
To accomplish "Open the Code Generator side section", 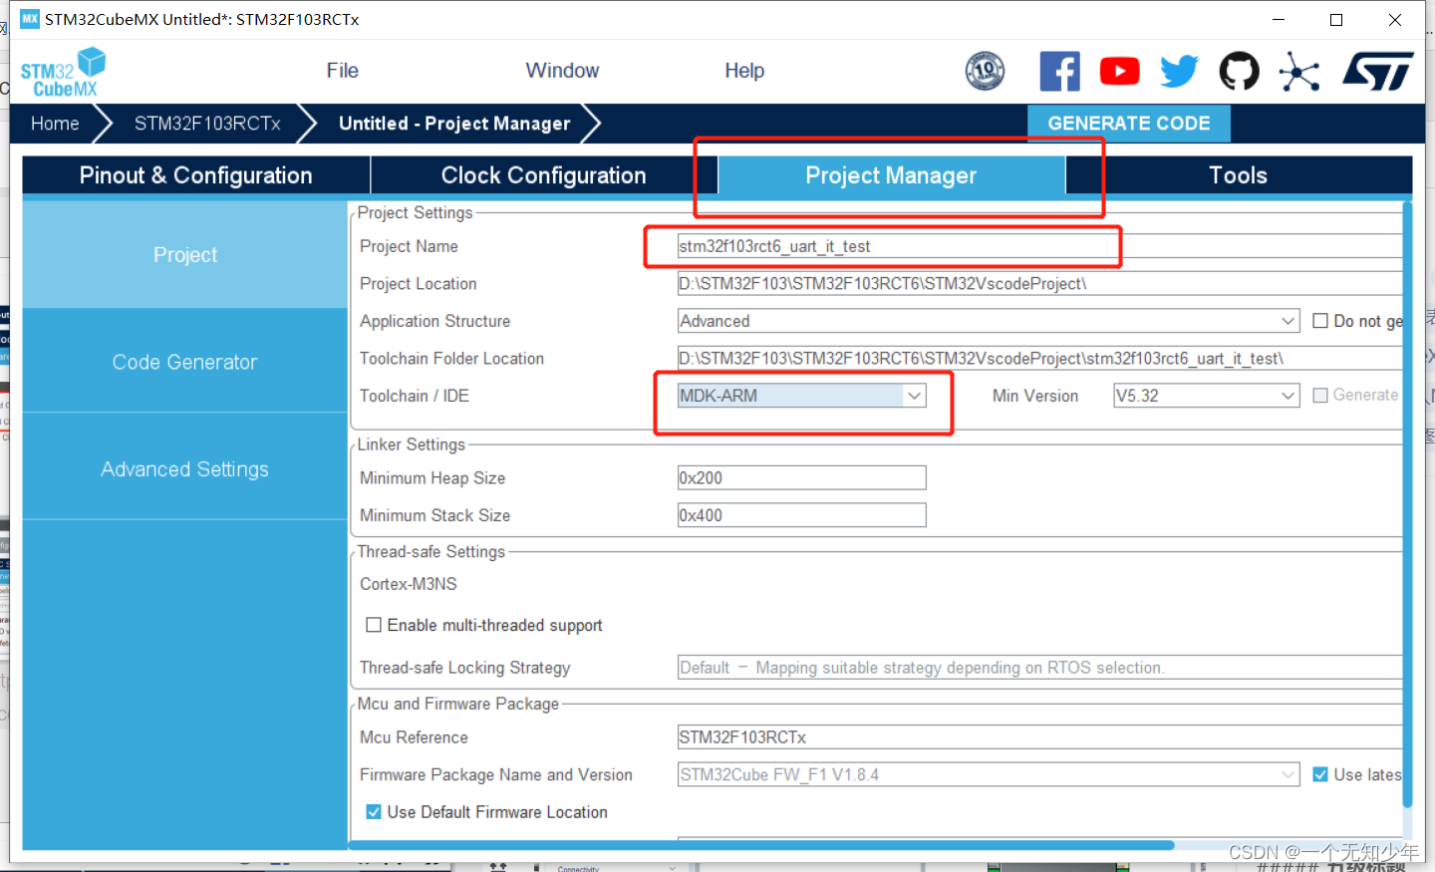I will [184, 362].
